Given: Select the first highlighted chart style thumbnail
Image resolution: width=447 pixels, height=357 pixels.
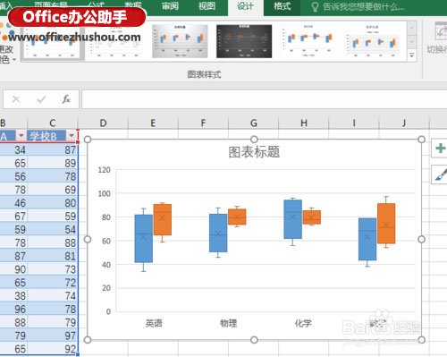Looking at the screenshot, I should (52, 43).
